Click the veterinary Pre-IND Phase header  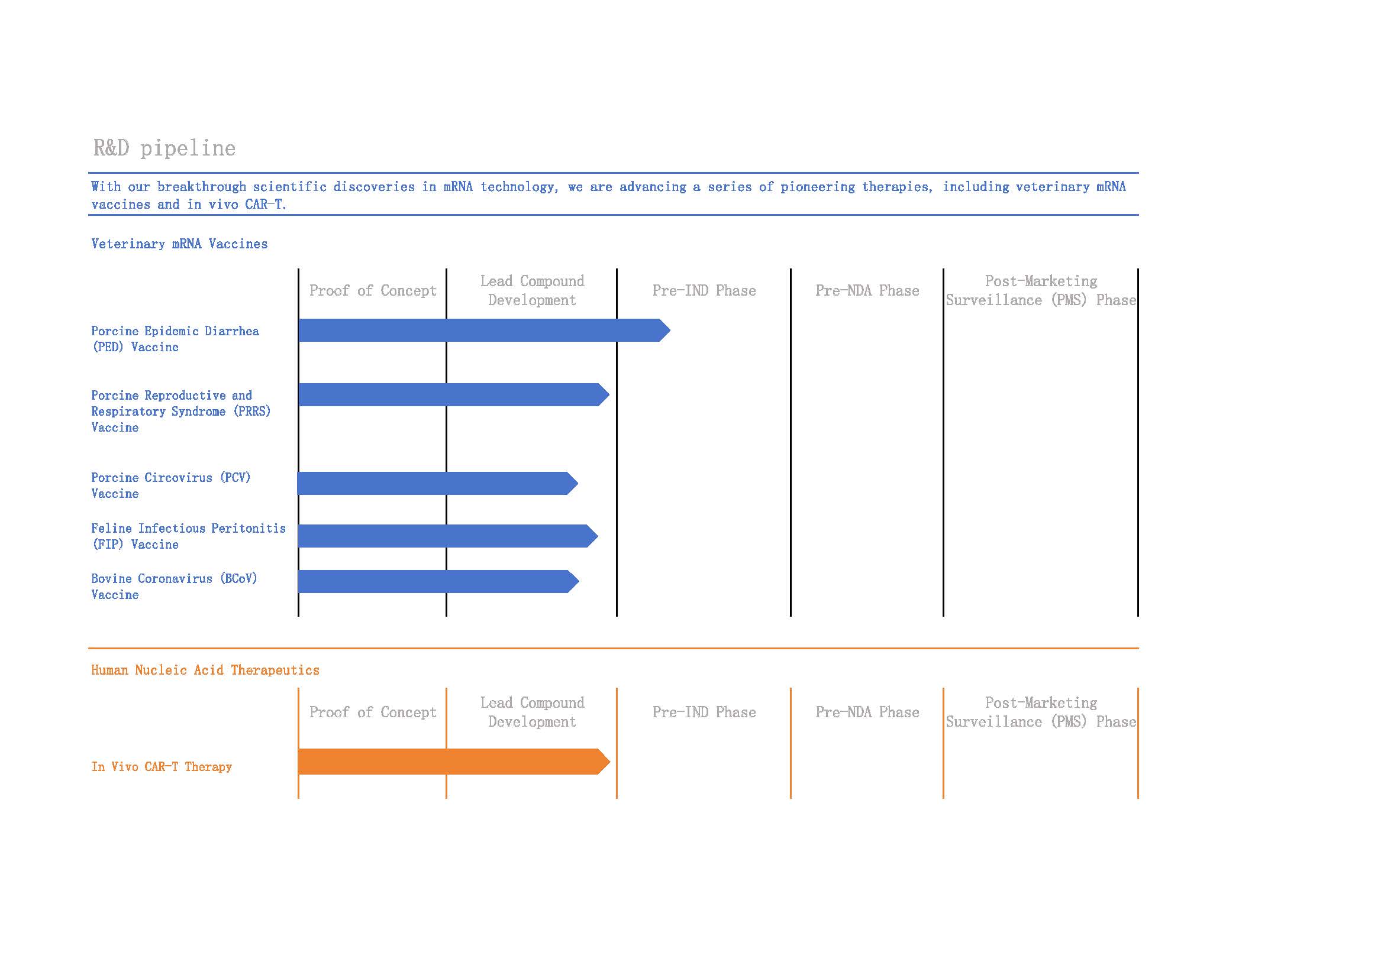pos(704,291)
